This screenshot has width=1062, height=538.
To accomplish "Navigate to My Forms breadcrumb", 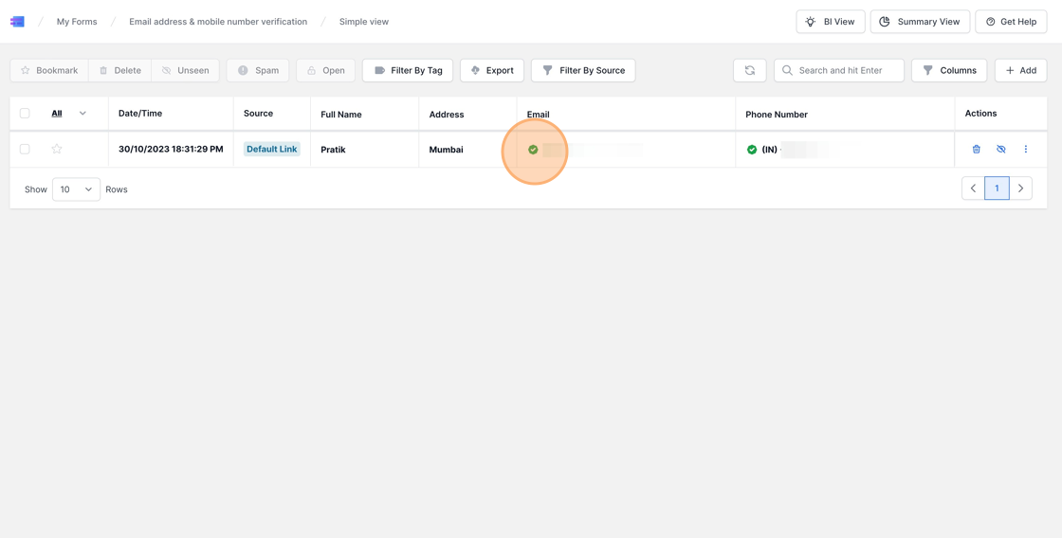I will (77, 22).
